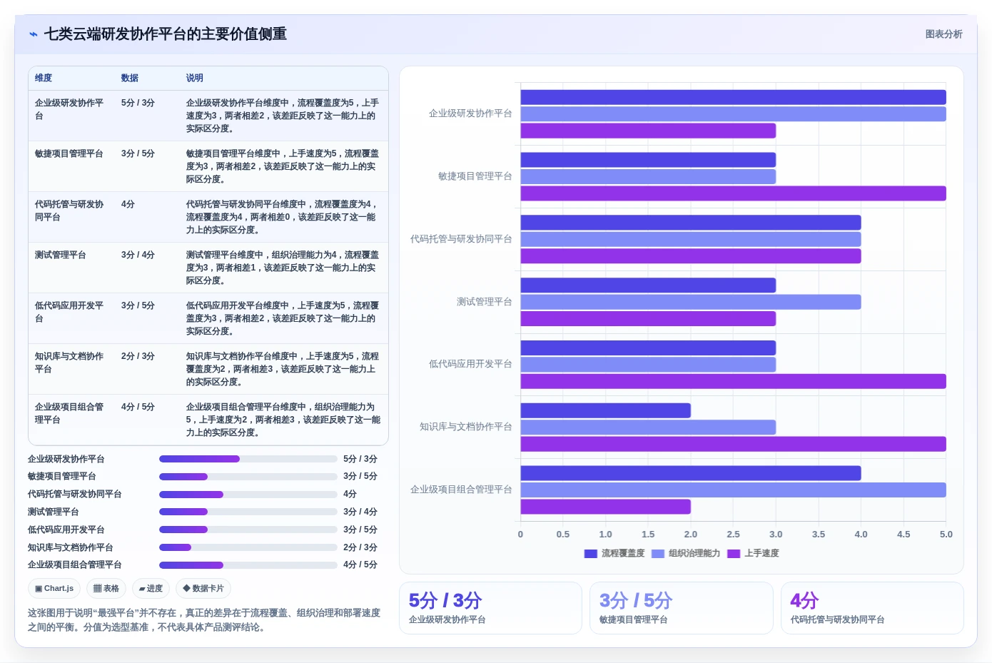Click the 测试管理平台 progress bar
992x663 pixels.
click(x=248, y=512)
